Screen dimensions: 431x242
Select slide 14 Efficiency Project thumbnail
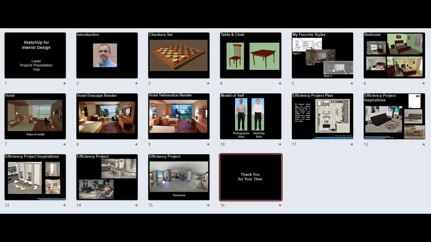click(107, 177)
